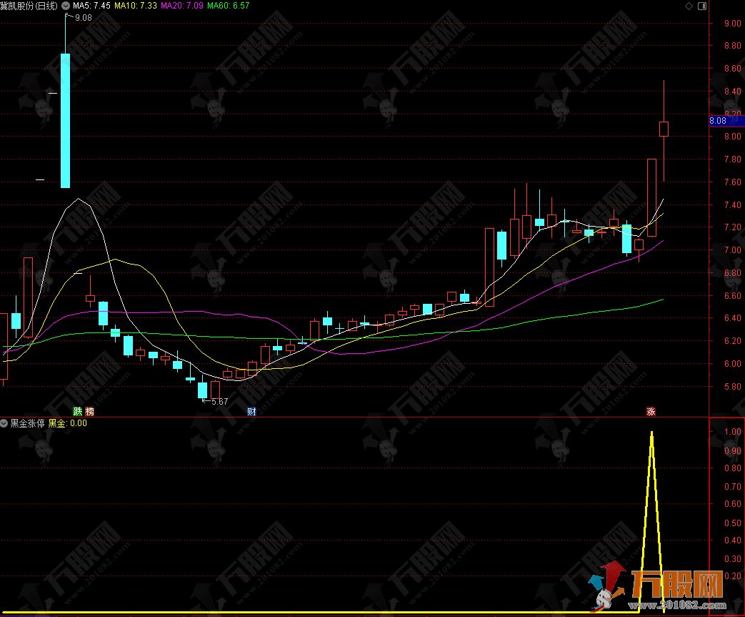Viewport: 745px width, 617px height.
Task: Click the blue 8.08 current price tag
Action: point(727,121)
